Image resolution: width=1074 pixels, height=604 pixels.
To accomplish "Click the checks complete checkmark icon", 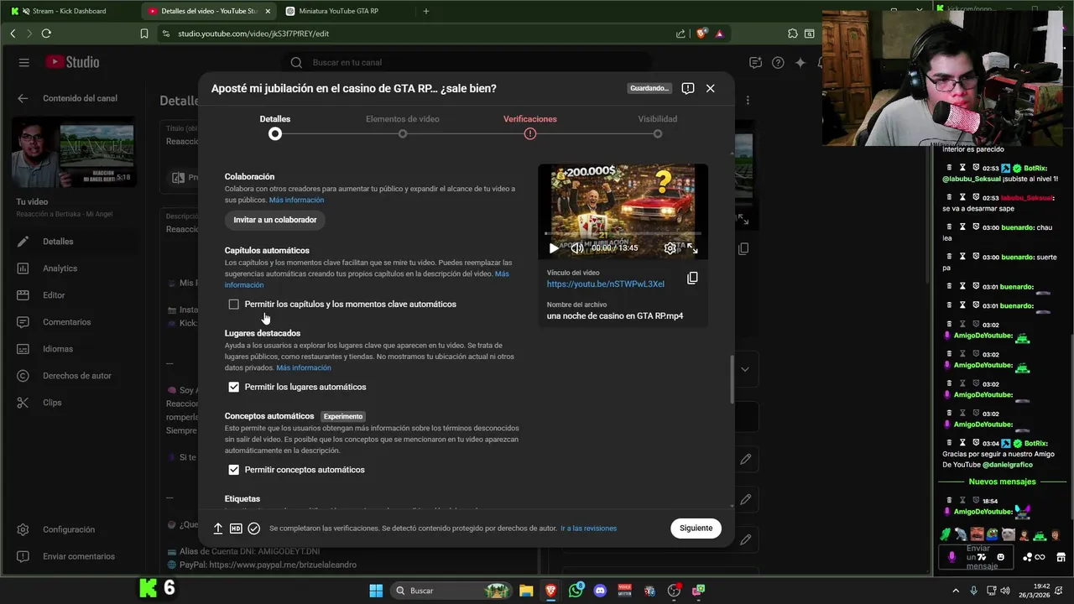I will (x=254, y=528).
